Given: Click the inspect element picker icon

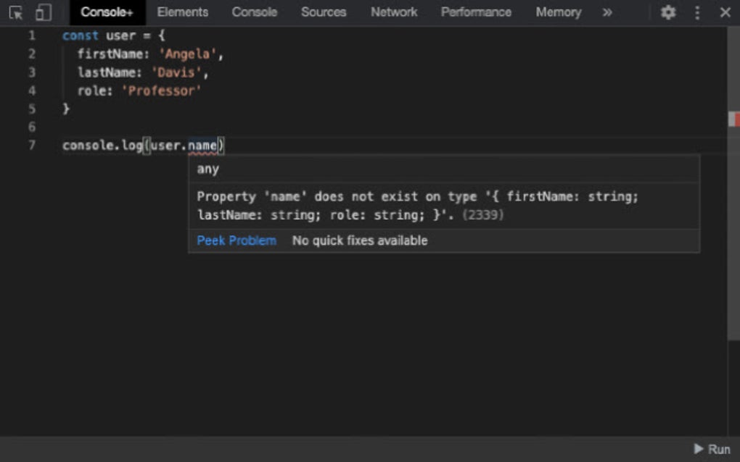Looking at the screenshot, I should click(x=15, y=12).
